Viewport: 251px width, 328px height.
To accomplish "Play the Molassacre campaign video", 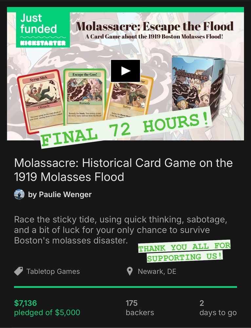I will pos(126,71).
